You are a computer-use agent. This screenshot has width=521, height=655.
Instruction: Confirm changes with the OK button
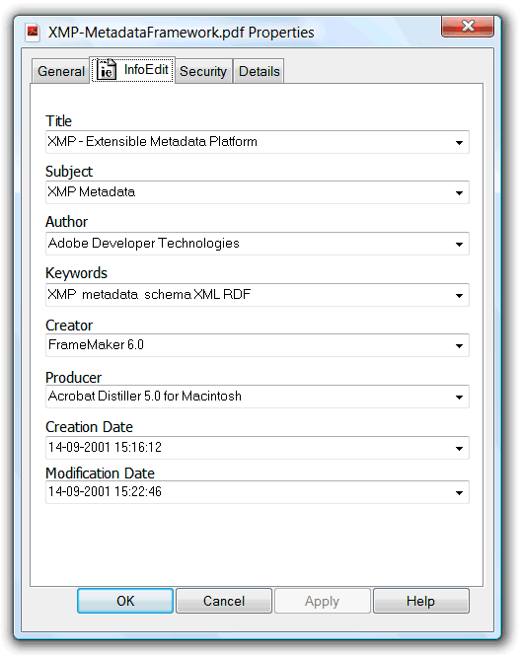(x=125, y=601)
